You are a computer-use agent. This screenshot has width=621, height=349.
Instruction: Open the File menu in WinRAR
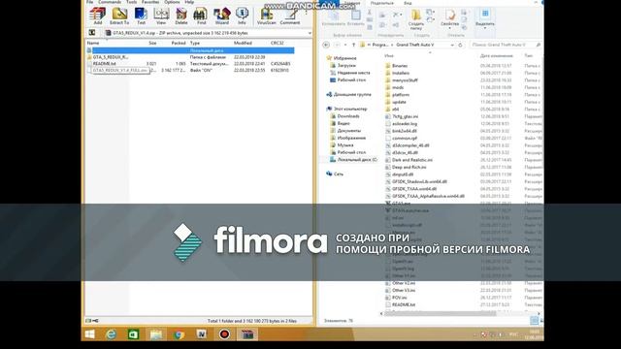click(x=90, y=2)
